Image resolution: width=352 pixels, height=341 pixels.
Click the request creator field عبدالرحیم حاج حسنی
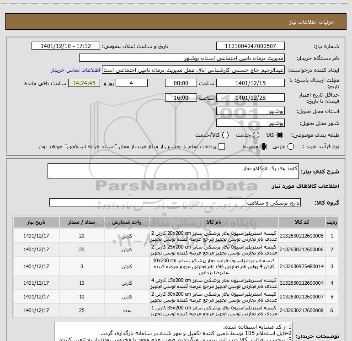click(x=193, y=70)
